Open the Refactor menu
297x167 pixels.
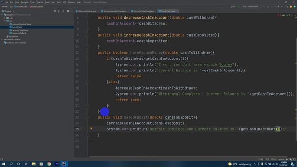[40, 2]
